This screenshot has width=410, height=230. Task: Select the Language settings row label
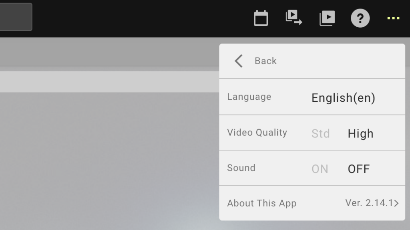point(249,97)
